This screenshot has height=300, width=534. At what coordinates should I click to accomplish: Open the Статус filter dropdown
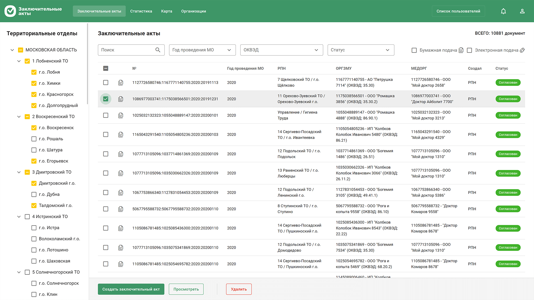coord(361,50)
